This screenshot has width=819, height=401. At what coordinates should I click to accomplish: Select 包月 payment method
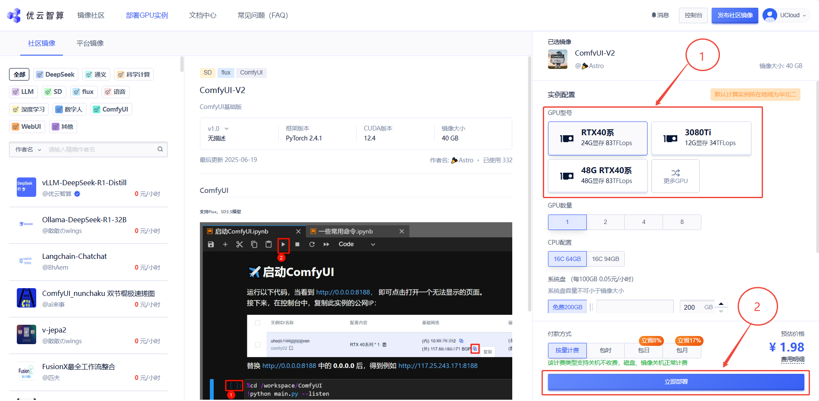pos(682,350)
